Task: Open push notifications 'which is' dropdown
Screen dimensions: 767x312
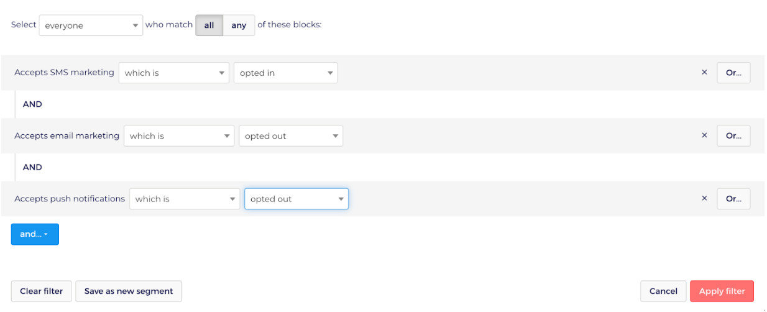Action: coord(185,199)
